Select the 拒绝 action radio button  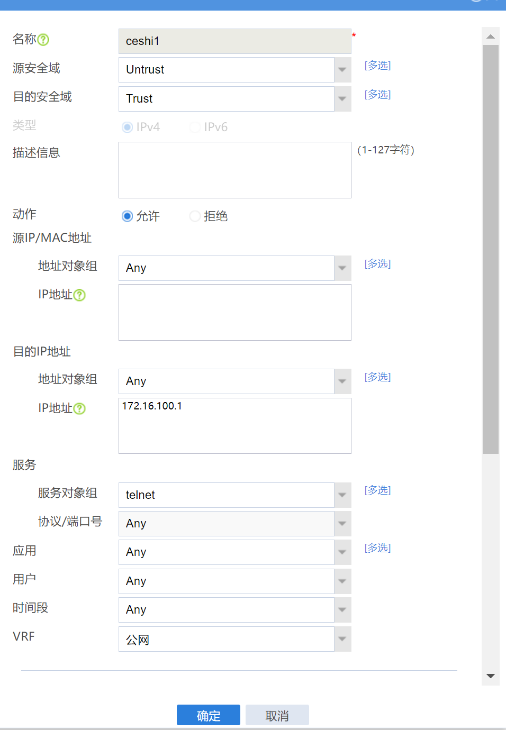point(195,216)
